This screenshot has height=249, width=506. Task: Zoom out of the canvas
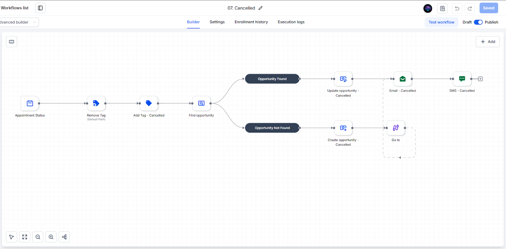tap(38, 237)
